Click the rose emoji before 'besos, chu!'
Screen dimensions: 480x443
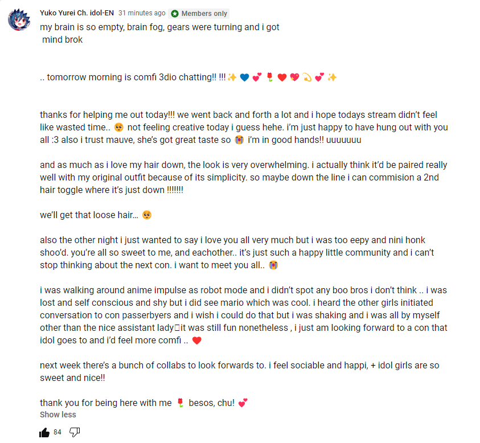(180, 403)
